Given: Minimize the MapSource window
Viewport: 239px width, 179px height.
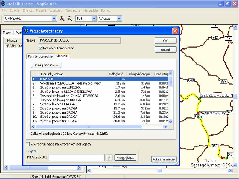Looking at the screenshot, I should pos(220,4).
